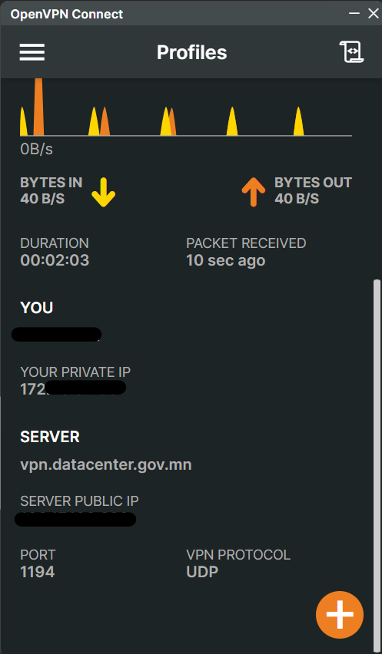Click the OpenVPN Connect title bar
The width and height of the screenshot is (382, 654).
(x=175, y=13)
